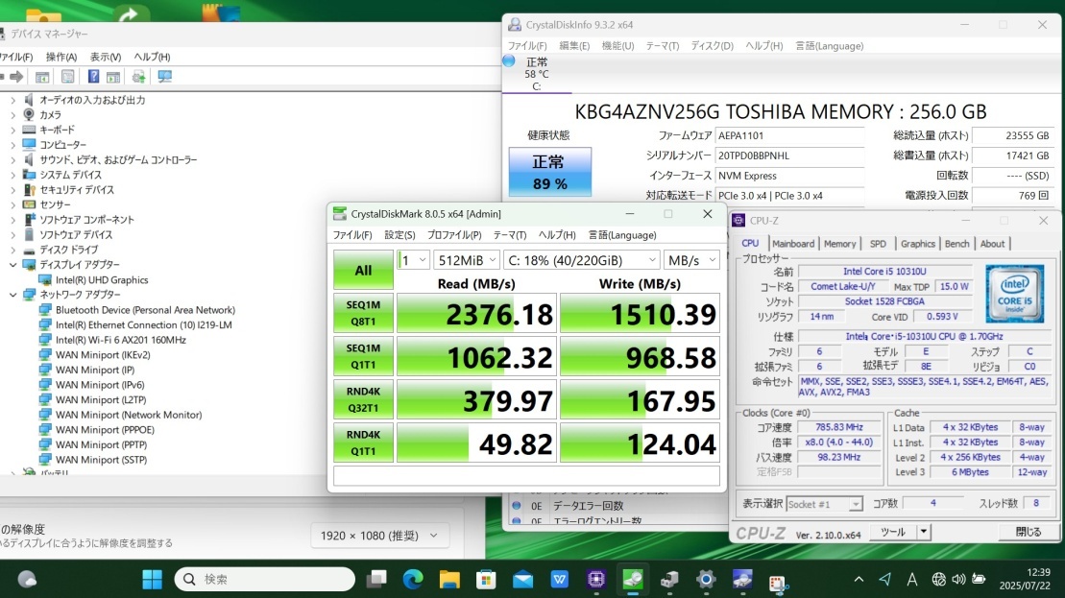Run the SEQ1M Q1T1 test

363,356
